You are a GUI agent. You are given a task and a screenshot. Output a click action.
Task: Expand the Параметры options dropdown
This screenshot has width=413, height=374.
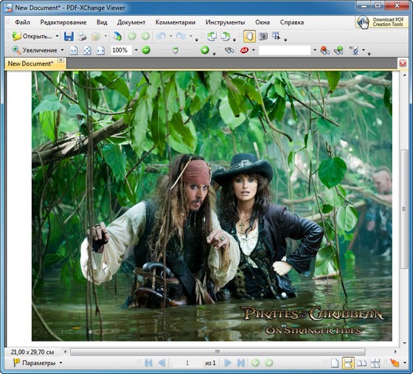click(x=60, y=363)
